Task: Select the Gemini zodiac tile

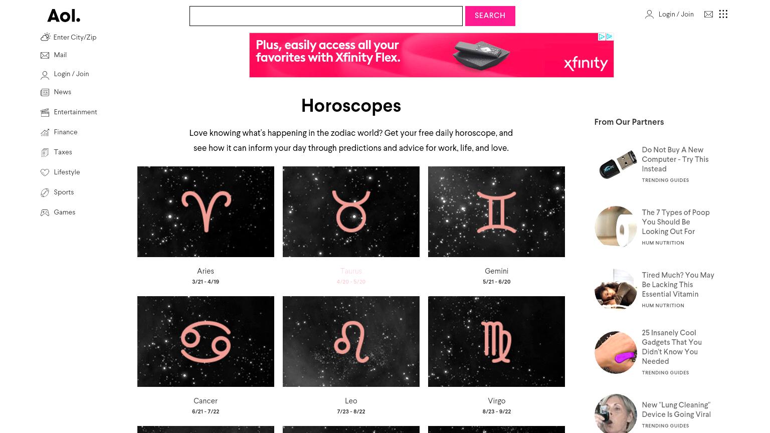Action: click(x=496, y=211)
